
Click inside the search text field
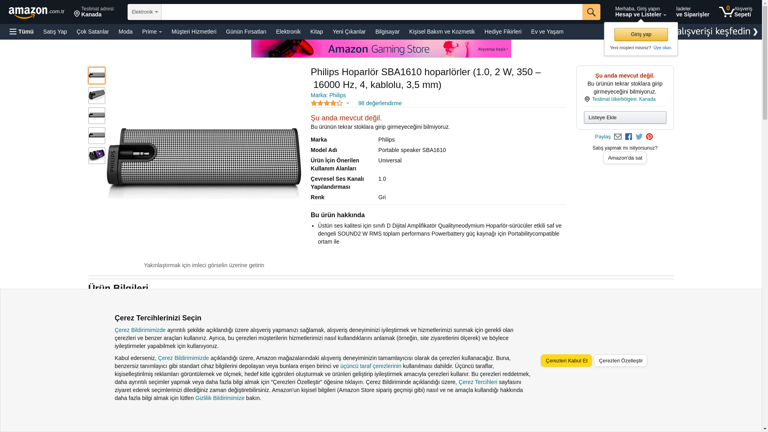371,12
